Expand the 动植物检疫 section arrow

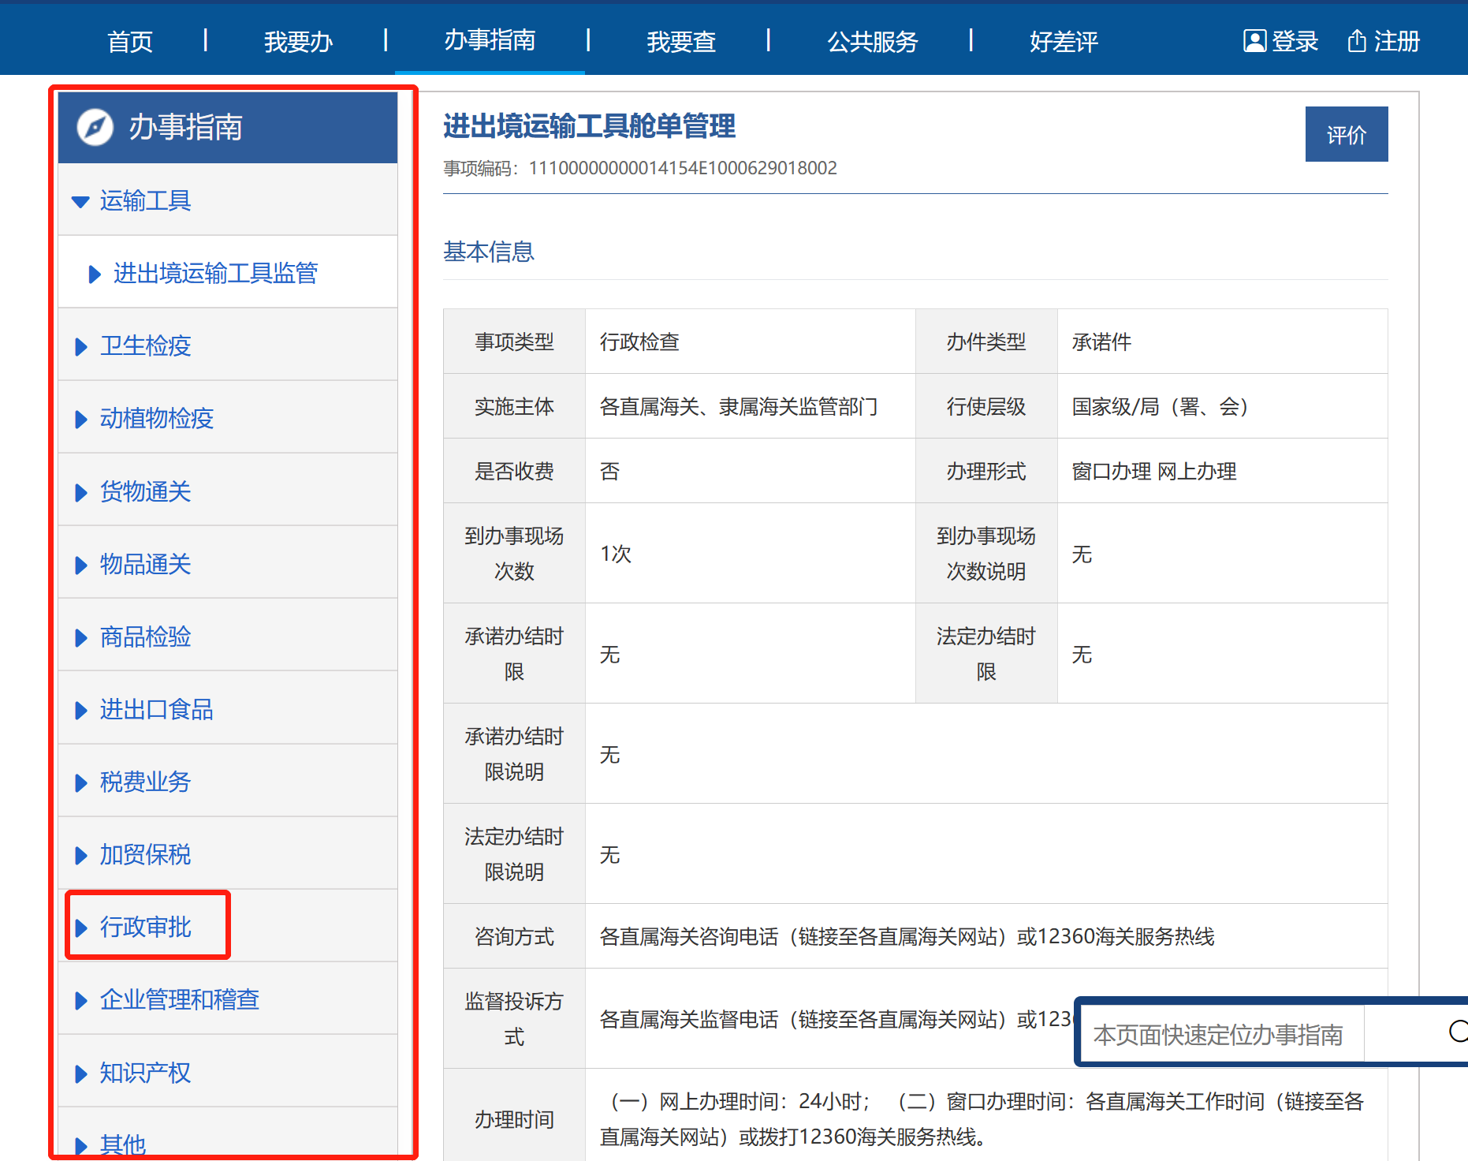click(80, 420)
